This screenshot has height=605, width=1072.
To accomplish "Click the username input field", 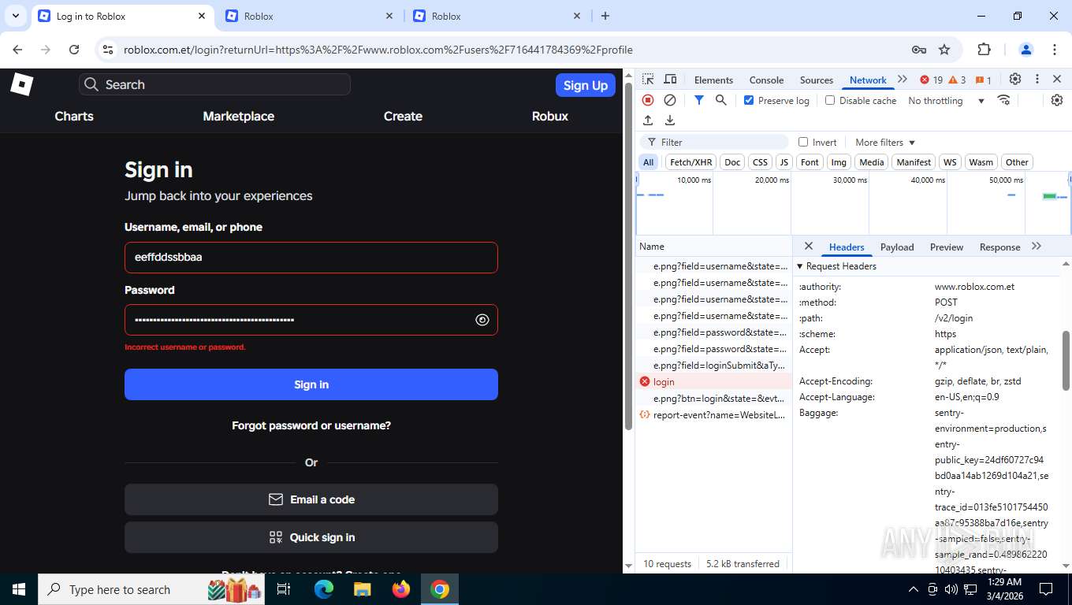I will coord(311,258).
